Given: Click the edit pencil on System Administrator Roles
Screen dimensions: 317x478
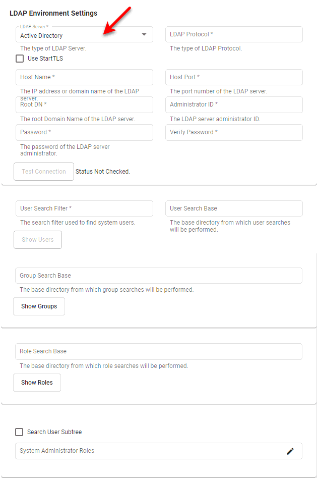Looking at the screenshot, I should click(290, 451).
